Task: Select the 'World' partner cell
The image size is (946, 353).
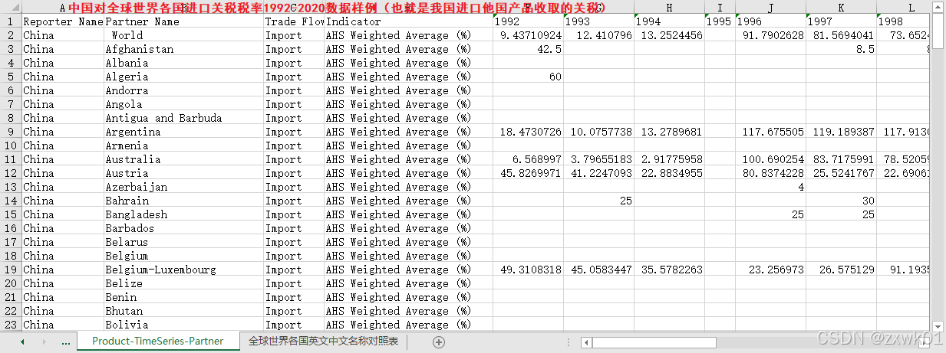Action: [x=183, y=35]
